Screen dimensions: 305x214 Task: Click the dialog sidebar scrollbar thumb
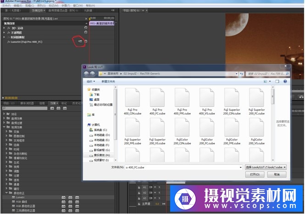coord(115,114)
